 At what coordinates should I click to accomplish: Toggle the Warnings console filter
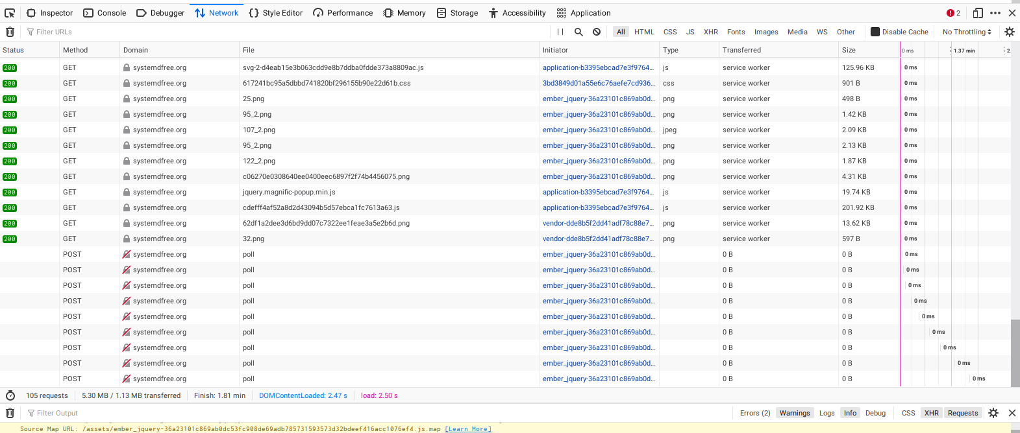click(x=795, y=413)
